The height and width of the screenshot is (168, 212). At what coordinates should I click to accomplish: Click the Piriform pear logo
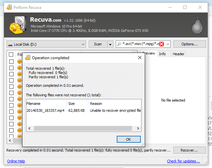pyautogui.click(x=197, y=25)
